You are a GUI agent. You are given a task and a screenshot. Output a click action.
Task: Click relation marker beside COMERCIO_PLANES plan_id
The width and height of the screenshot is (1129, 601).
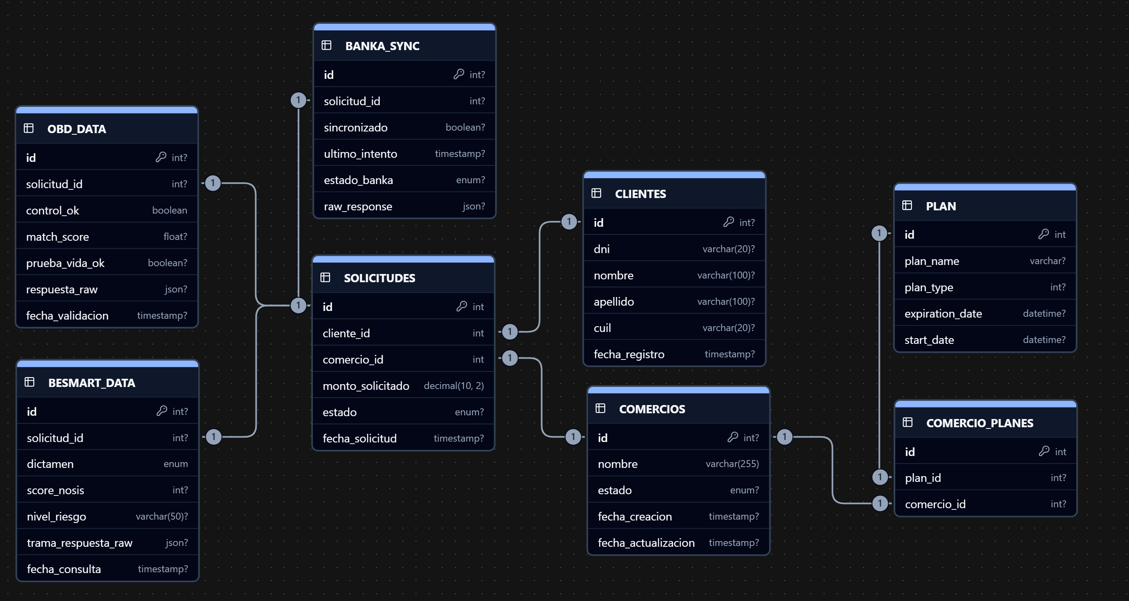pyautogui.click(x=879, y=477)
